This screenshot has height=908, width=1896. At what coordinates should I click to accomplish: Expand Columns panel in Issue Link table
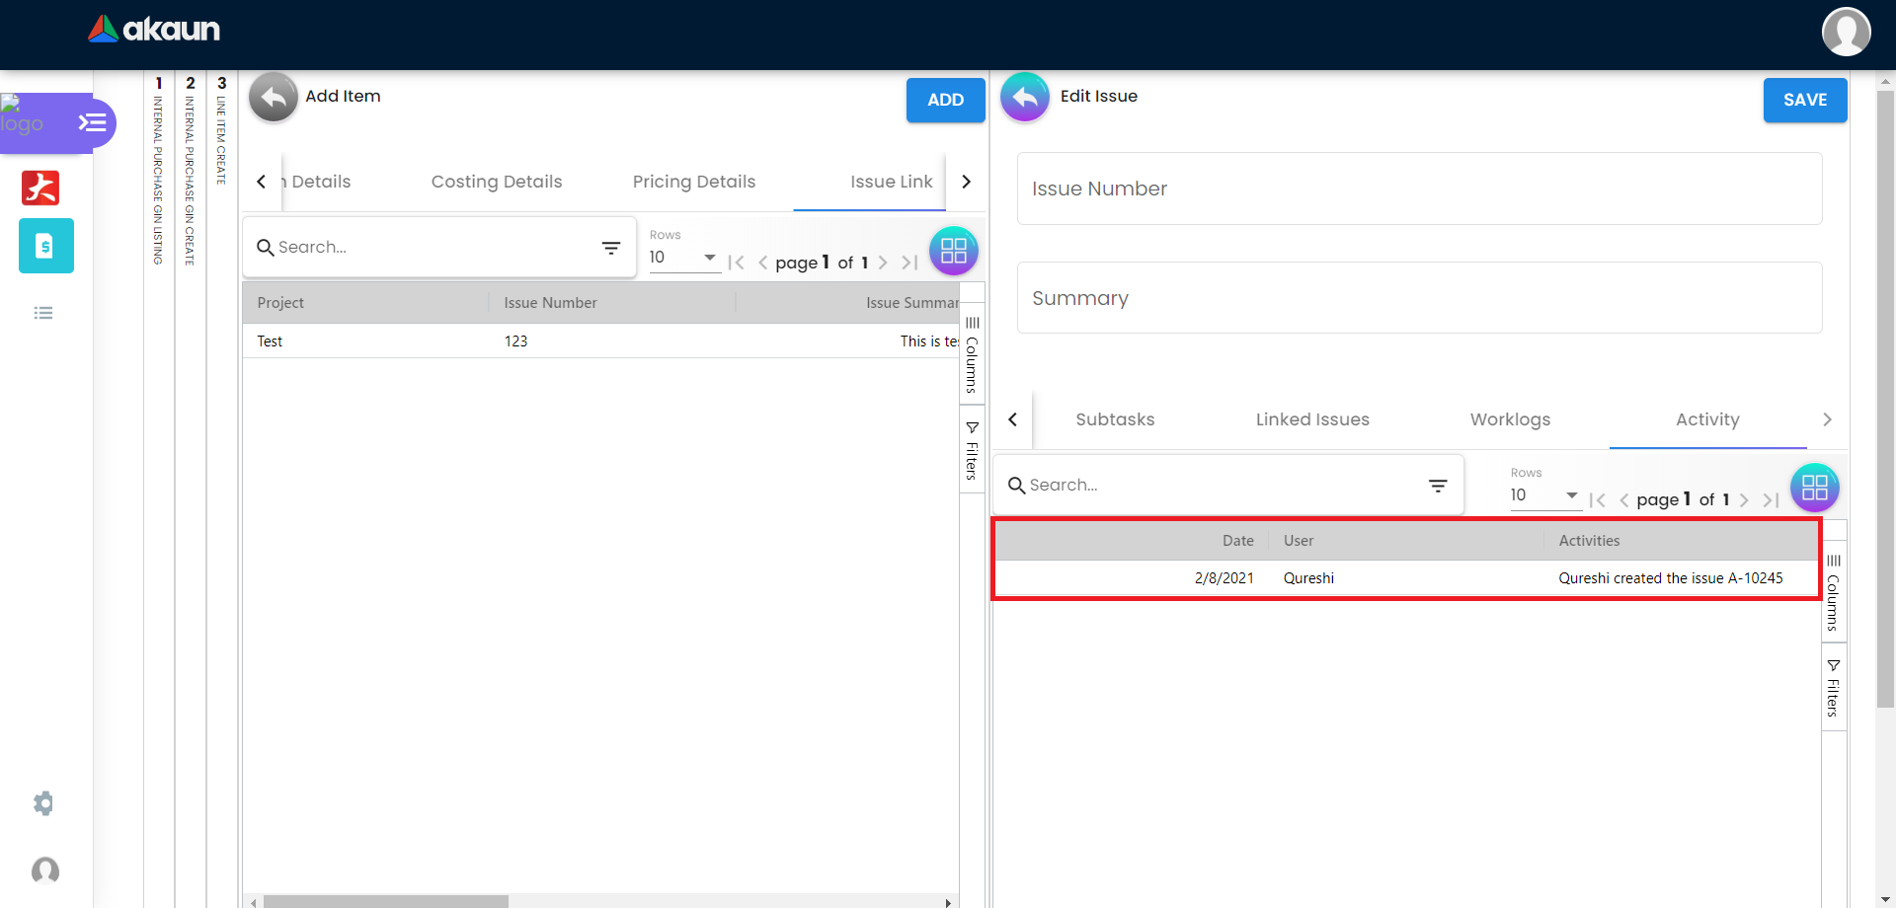click(973, 353)
